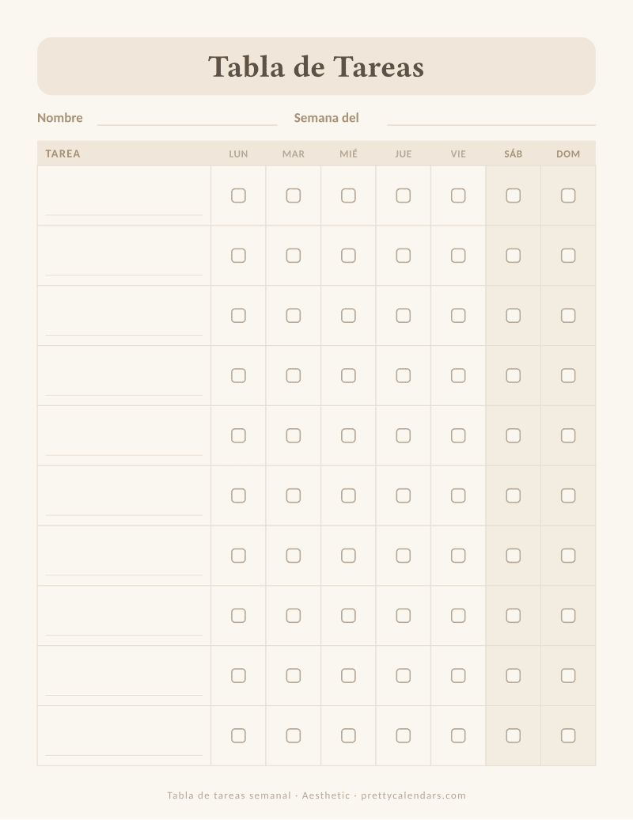The height and width of the screenshot is (820, 633).
Task: Tick the JUE checkbox in the second row
Action: click(x=403, y=256)
